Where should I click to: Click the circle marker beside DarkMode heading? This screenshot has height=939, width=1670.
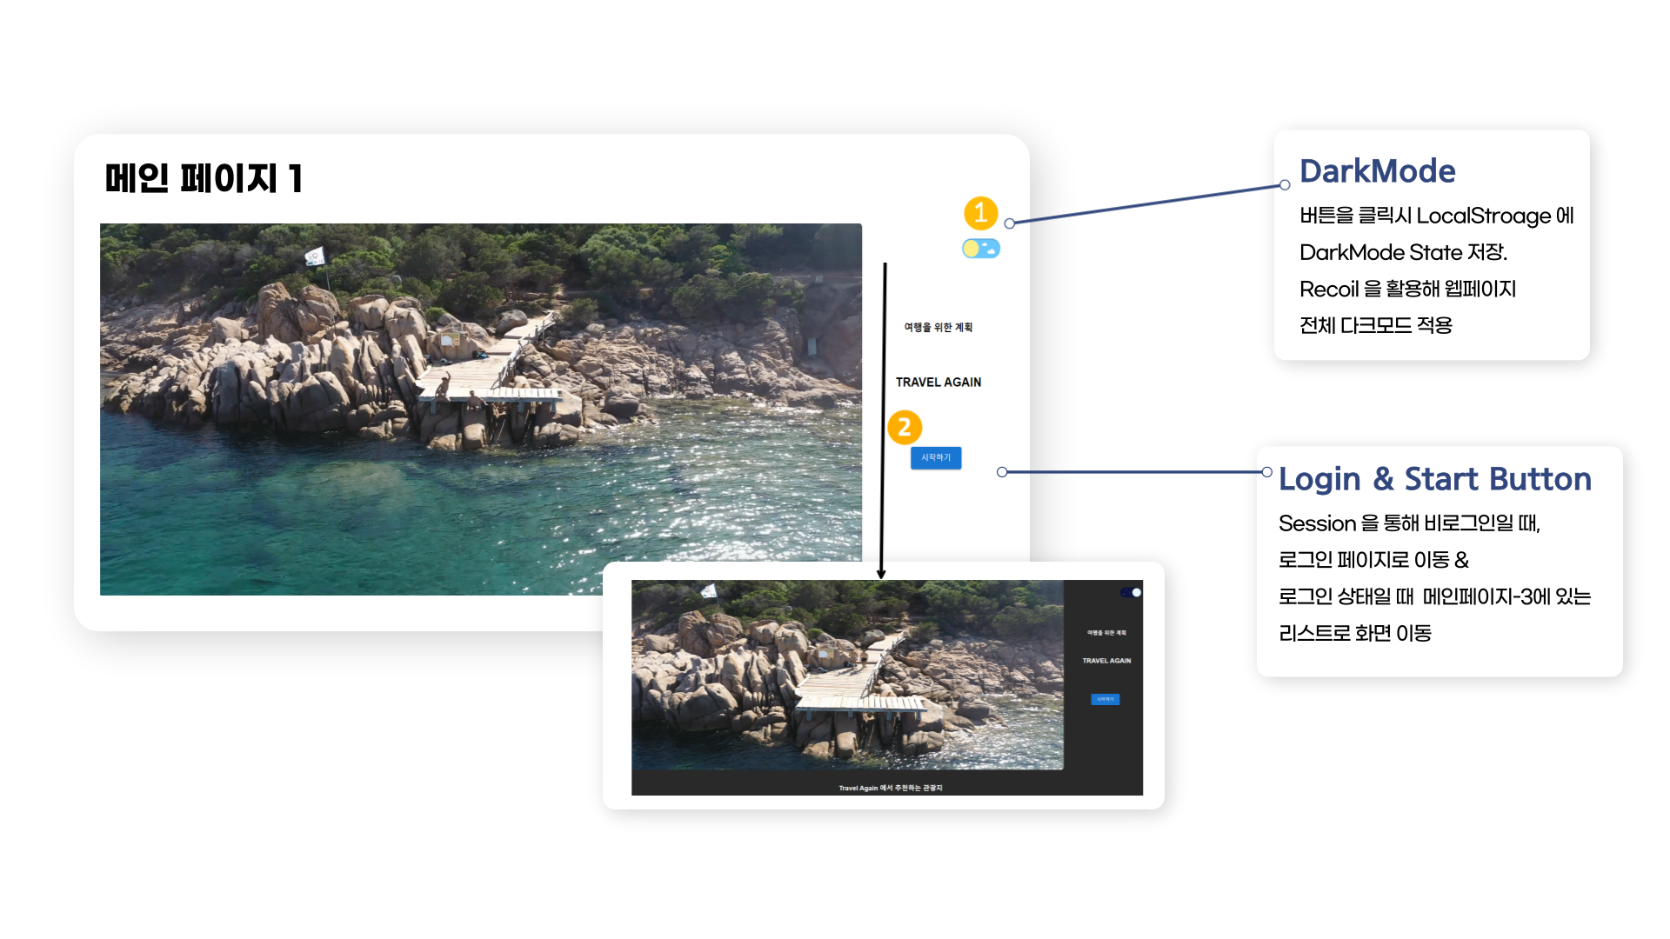click(1285, 185)
